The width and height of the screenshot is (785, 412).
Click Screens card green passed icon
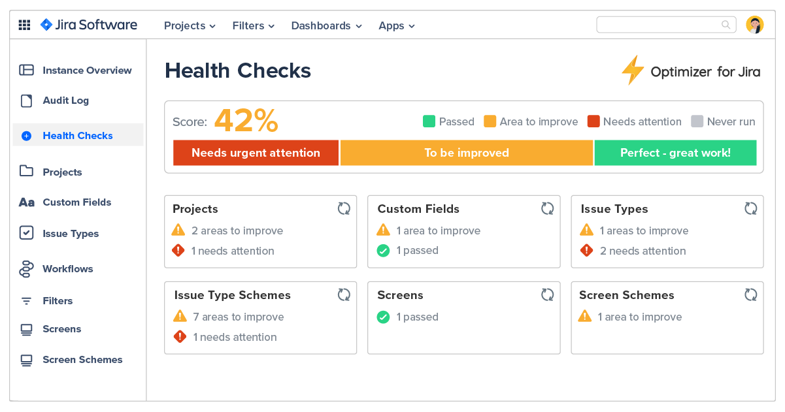click(384, 317)
